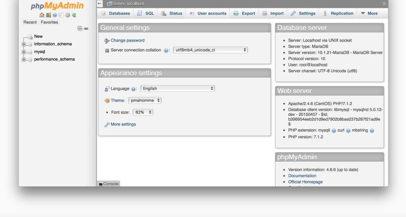Image resolution: width=406 pixels, height=217 pixels.
Task: Open the Console bar
Action: point(109,184)
